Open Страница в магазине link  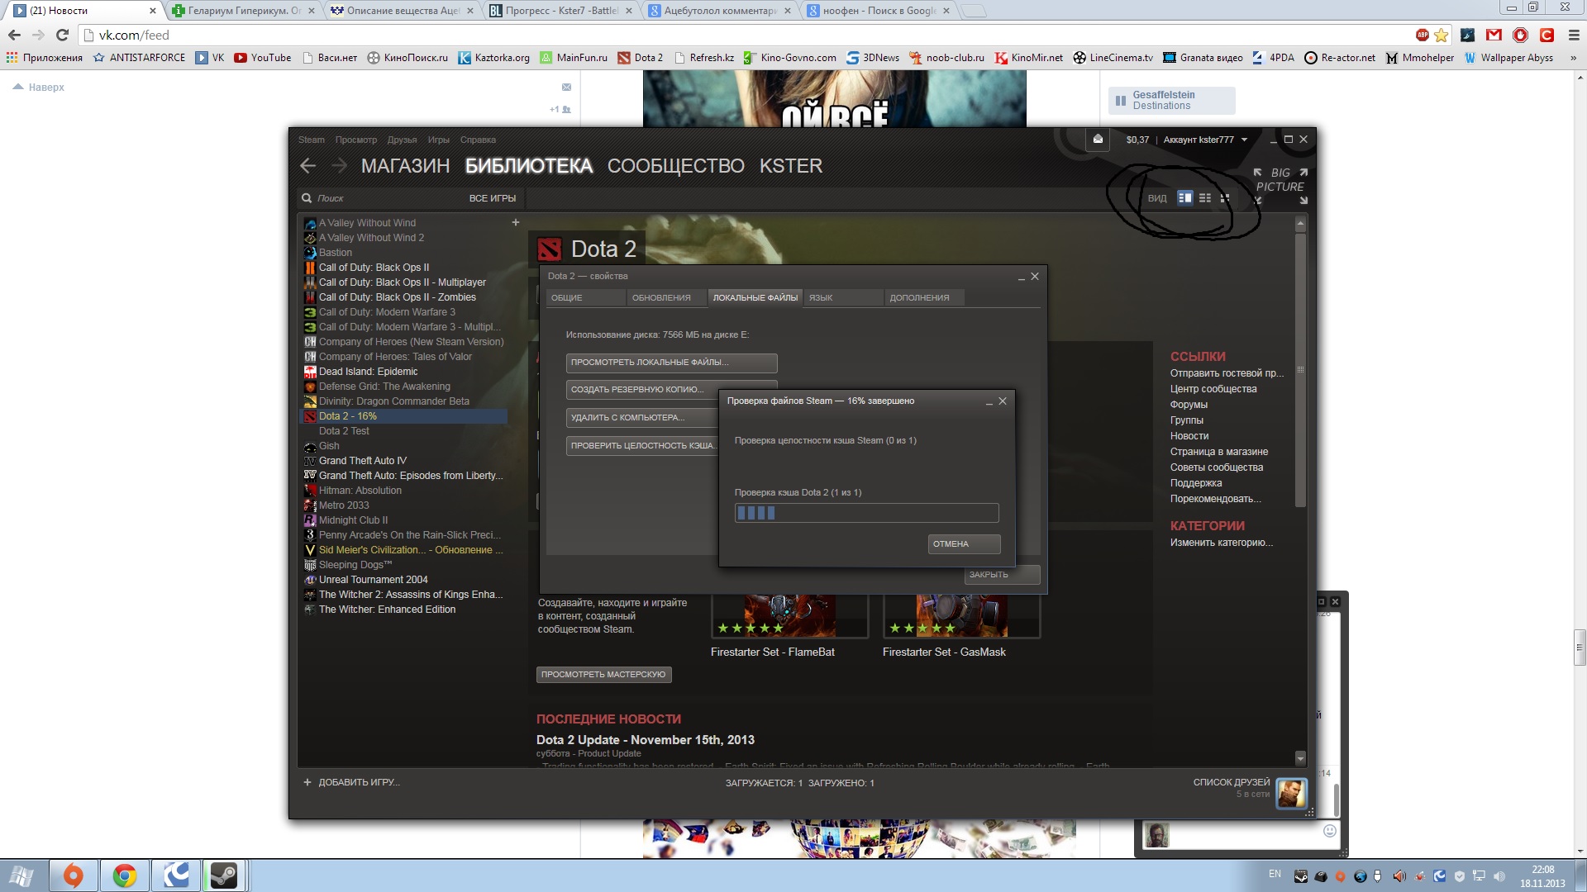coord(1218,452)
